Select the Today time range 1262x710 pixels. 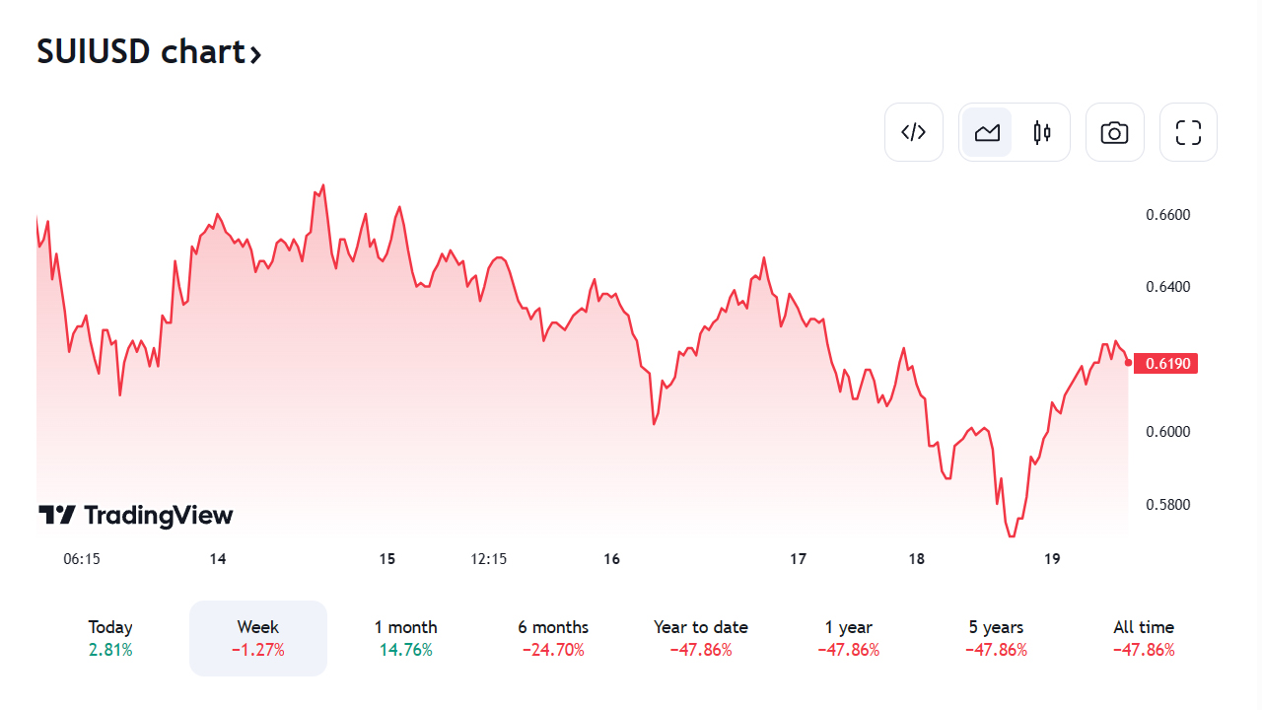point(110,638)
